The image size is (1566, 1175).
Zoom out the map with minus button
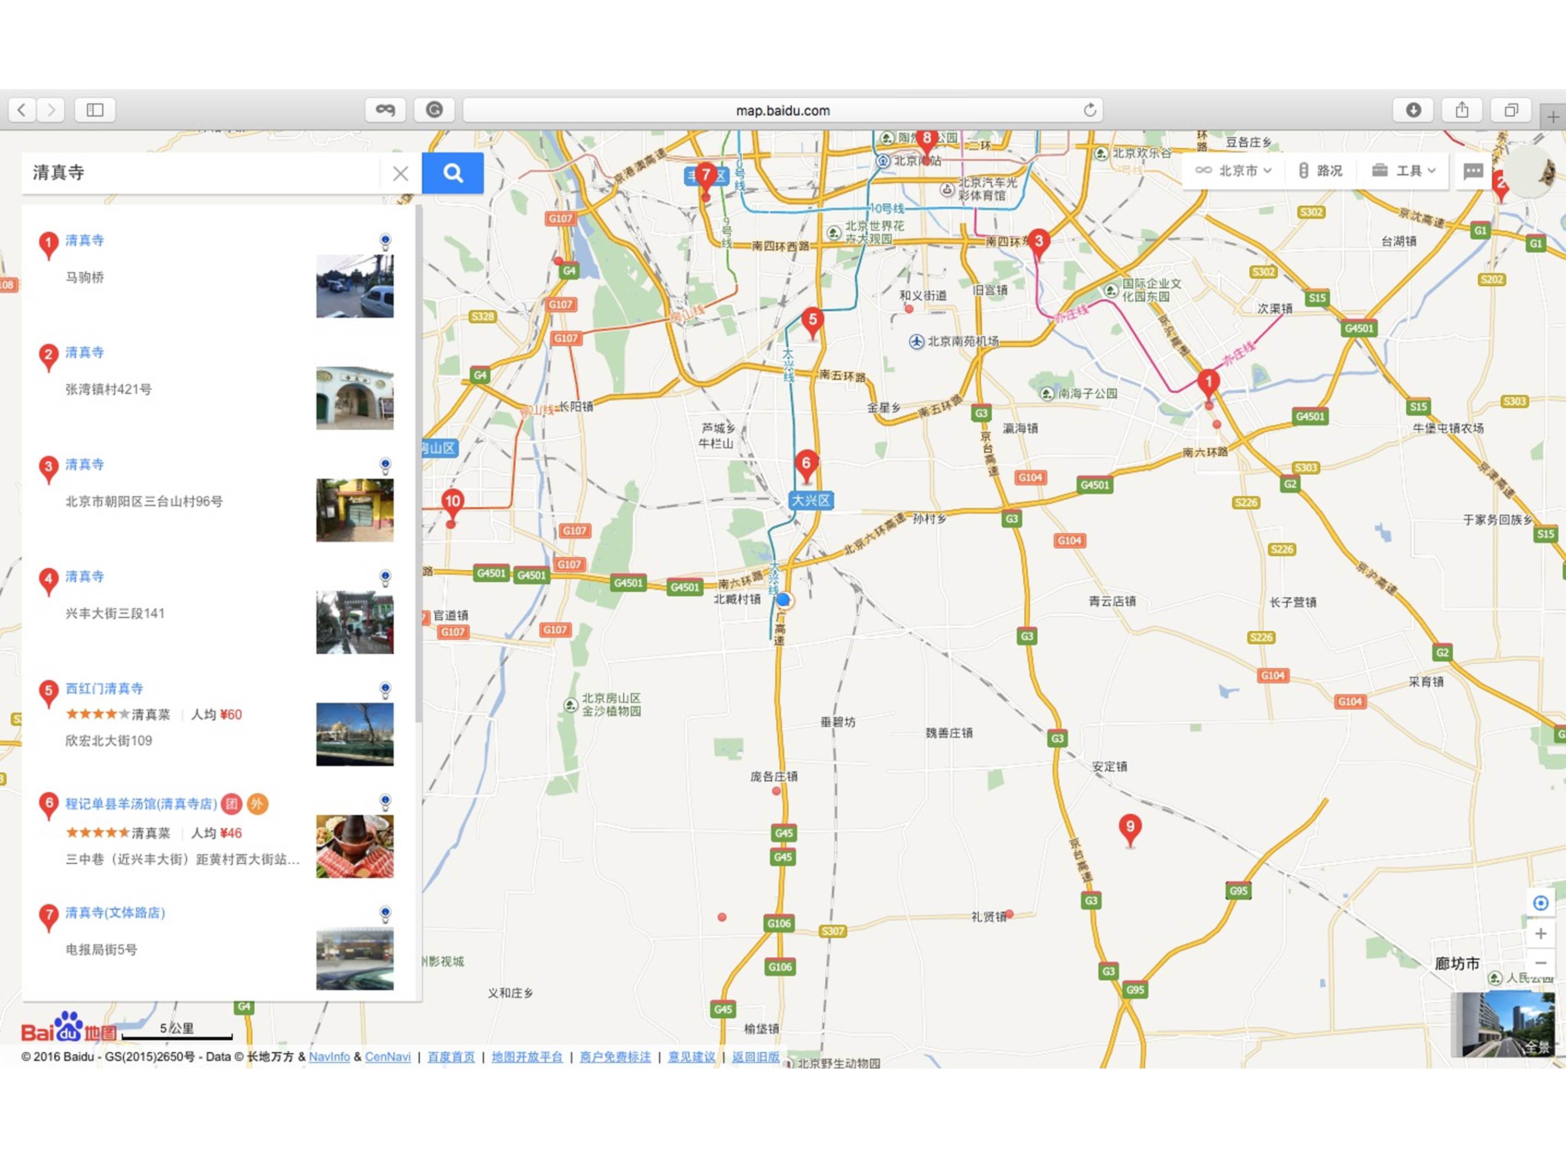pyautogui.click(x=1540, y=963)
